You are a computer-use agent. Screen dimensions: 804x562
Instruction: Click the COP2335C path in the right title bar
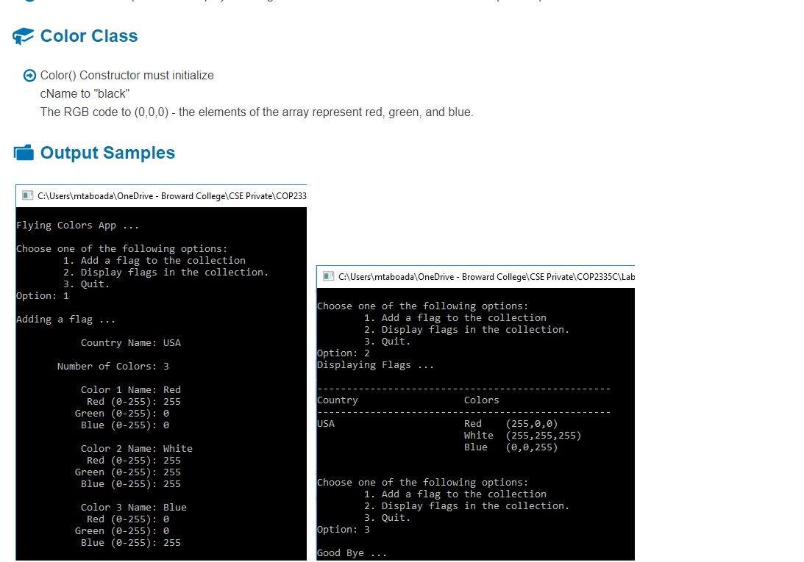(485, 276)
